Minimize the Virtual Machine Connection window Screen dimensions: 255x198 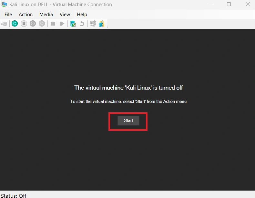pos(210,4)
